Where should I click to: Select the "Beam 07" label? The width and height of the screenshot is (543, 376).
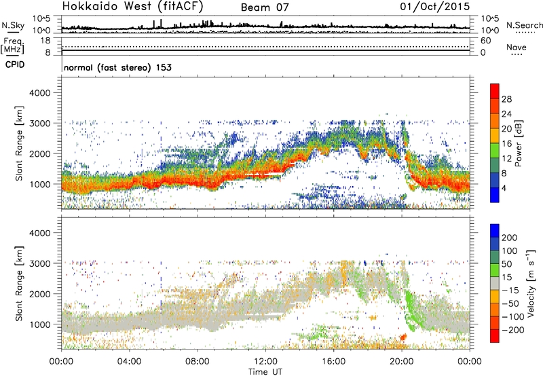265,7
